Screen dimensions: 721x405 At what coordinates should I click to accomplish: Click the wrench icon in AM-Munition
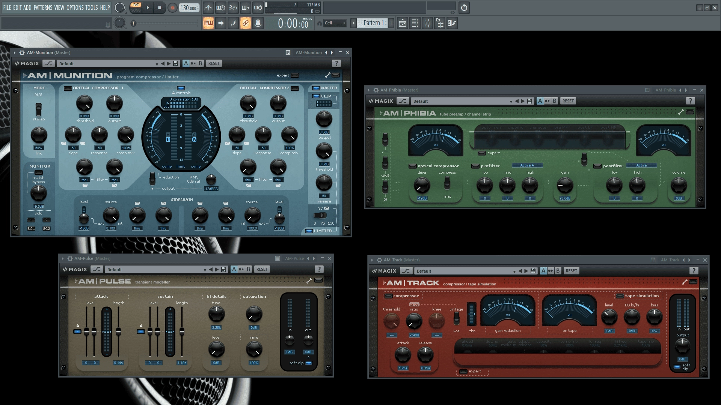coord(327,75)
